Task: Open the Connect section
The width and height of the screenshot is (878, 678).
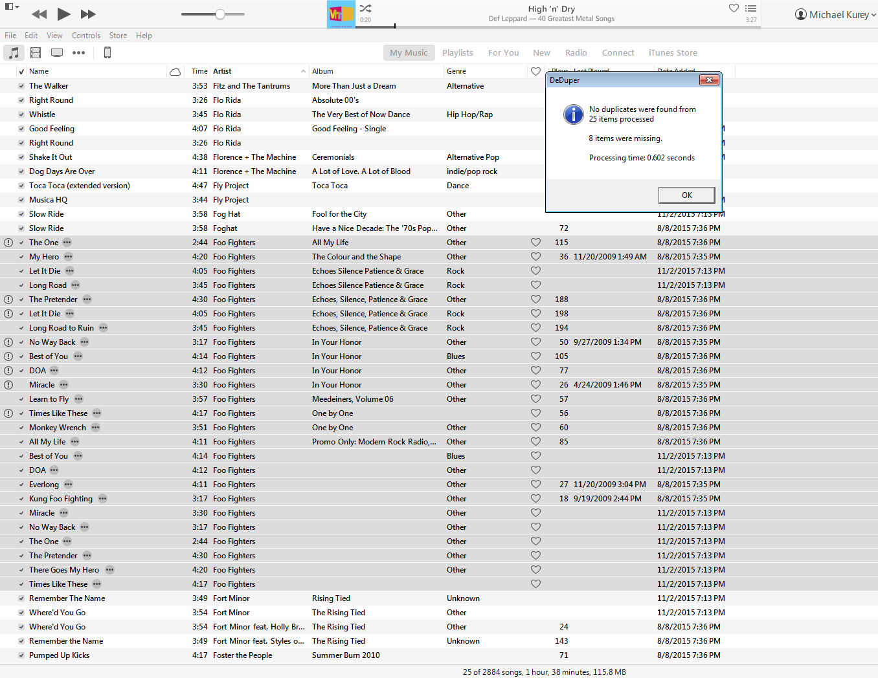Action: tap(618, 53)
